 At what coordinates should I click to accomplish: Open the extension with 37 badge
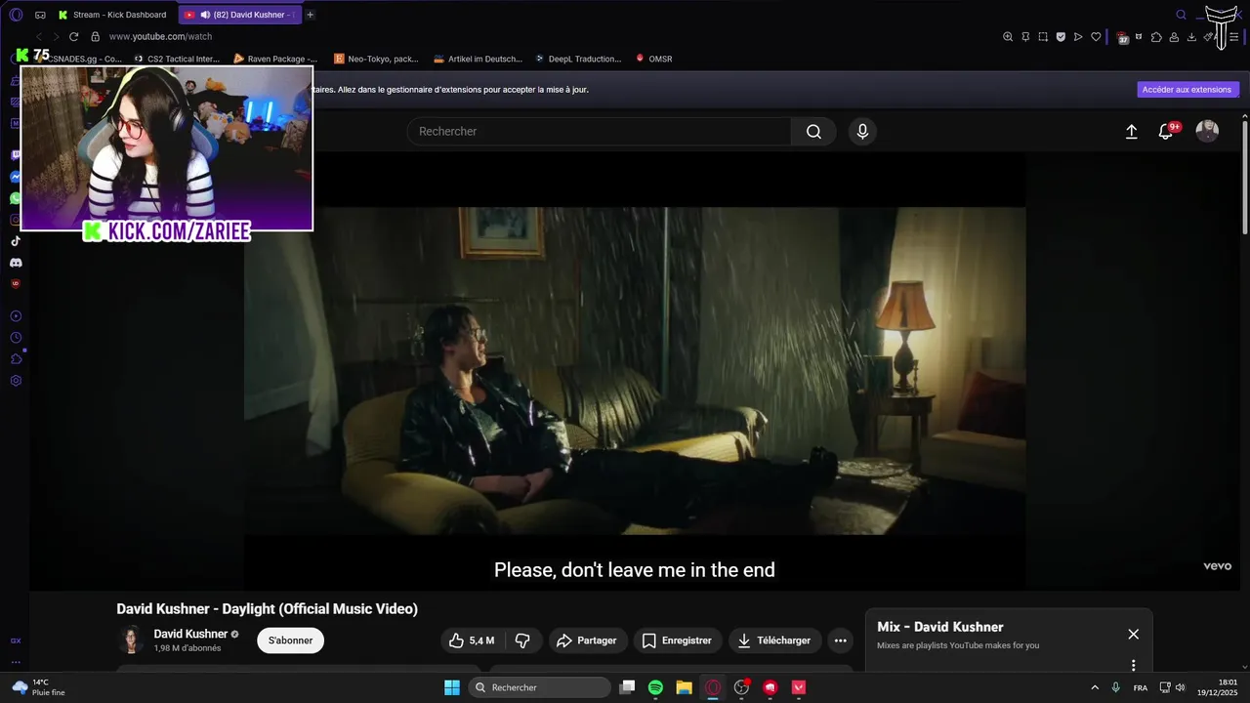1123,37
